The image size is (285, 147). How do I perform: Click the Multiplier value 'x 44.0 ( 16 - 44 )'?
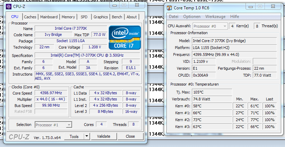(x=51, y=99)
